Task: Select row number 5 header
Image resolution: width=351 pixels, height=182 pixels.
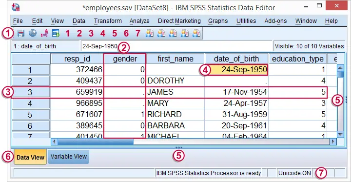Action: point(31,115)
